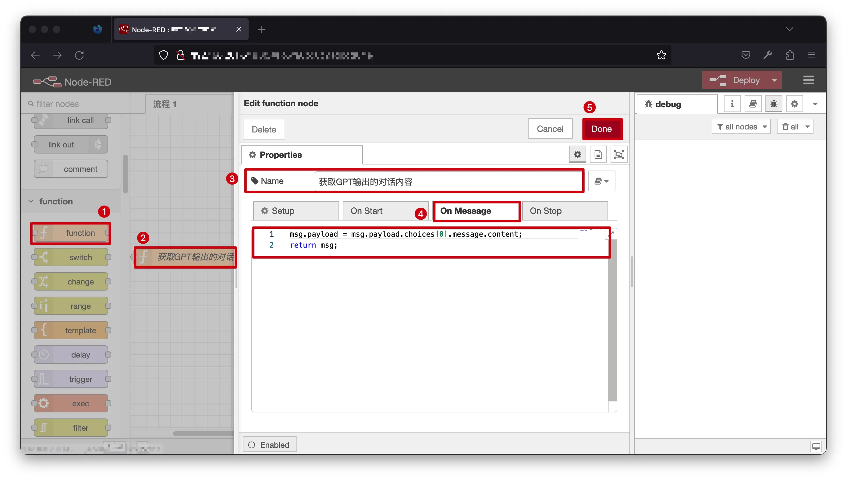Open the debug sidebar info tab

click(732, 104)
